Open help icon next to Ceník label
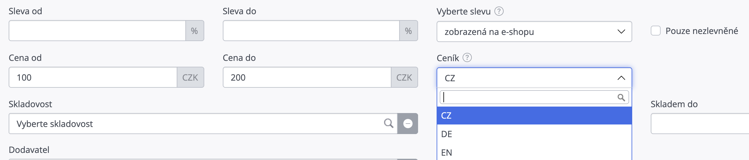Image resolution: width=749 pixels, height=160 pixels. [x=467, y=58]
